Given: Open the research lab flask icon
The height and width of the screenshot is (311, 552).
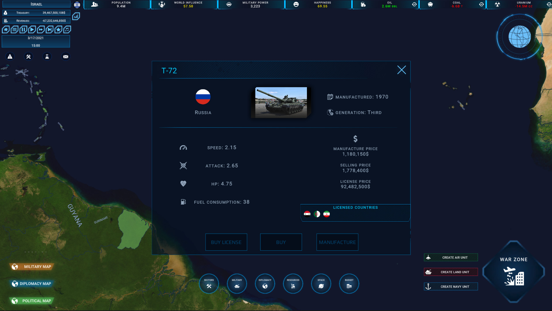Looking at the screenshot, I should (x=47, y=56).
